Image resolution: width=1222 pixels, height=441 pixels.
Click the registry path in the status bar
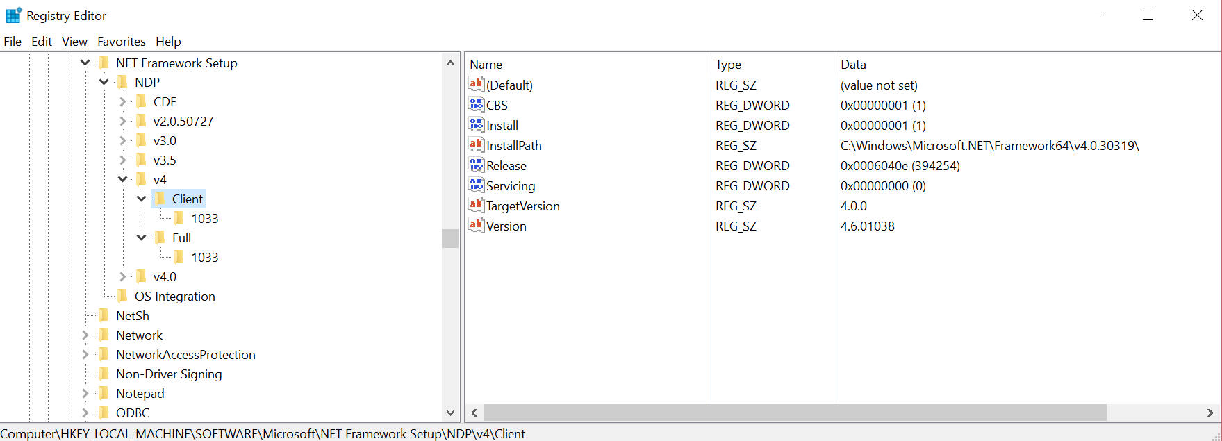click(263, 433)
